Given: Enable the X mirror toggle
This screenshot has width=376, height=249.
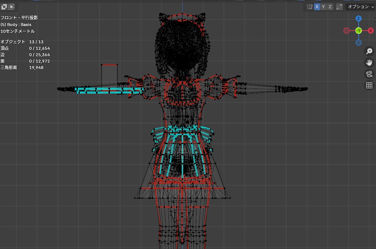Looking at the screenshot, I should (317, 6).
